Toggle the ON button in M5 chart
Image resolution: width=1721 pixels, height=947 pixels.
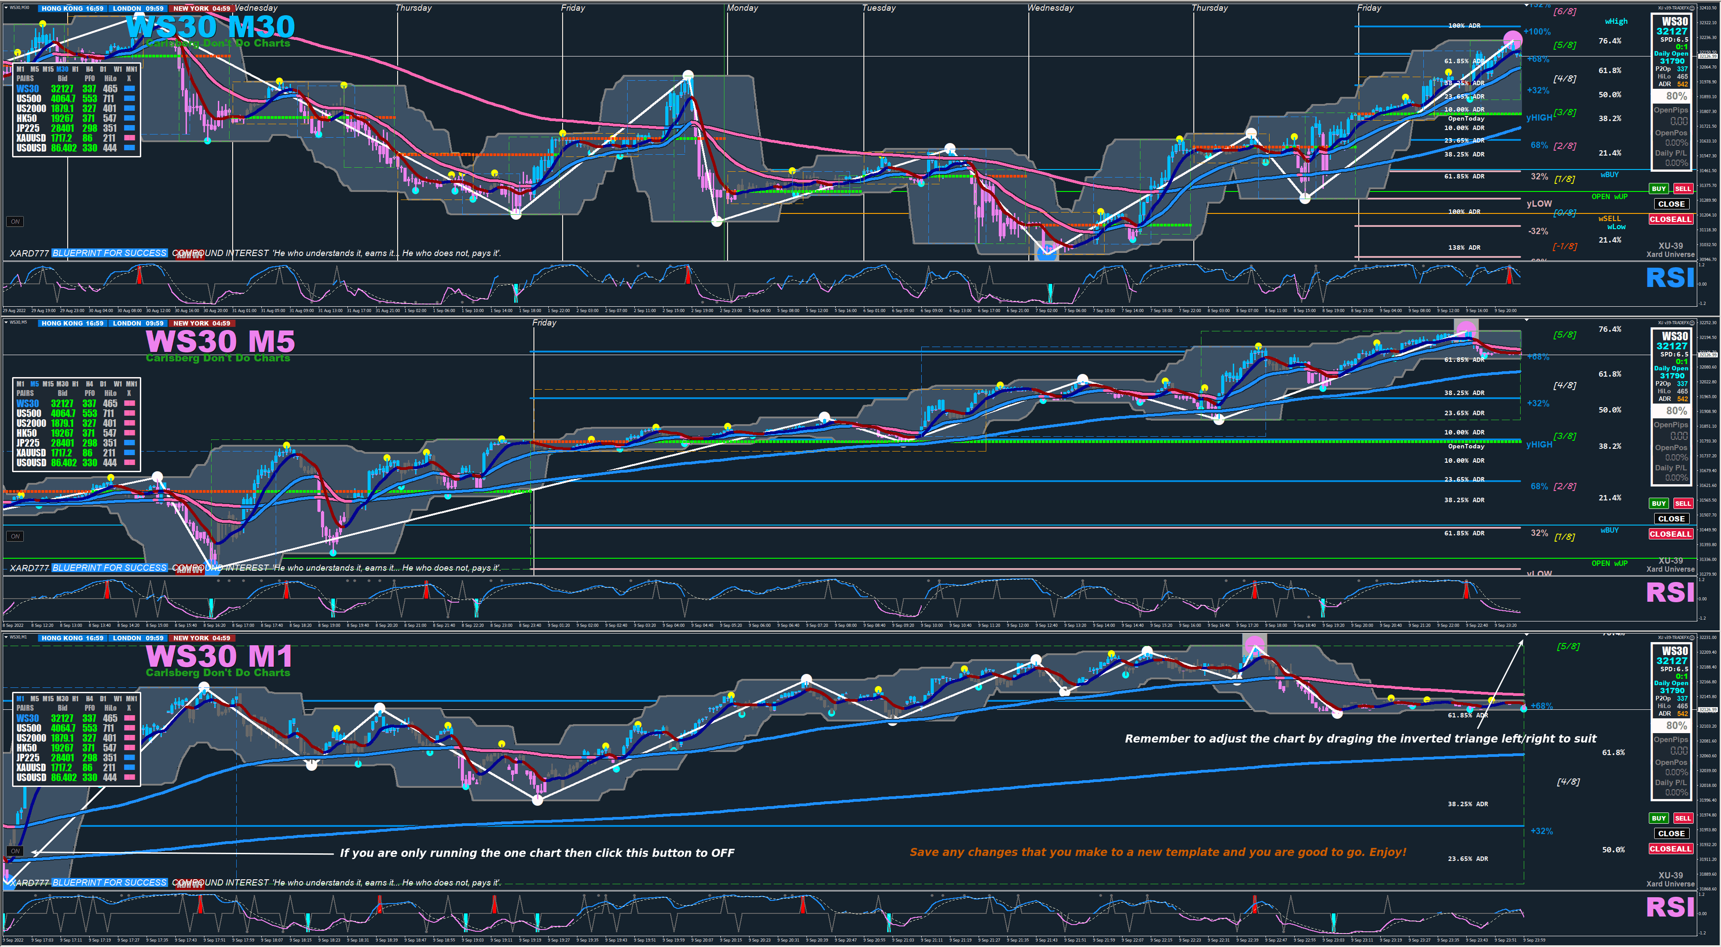click(15, 536)
